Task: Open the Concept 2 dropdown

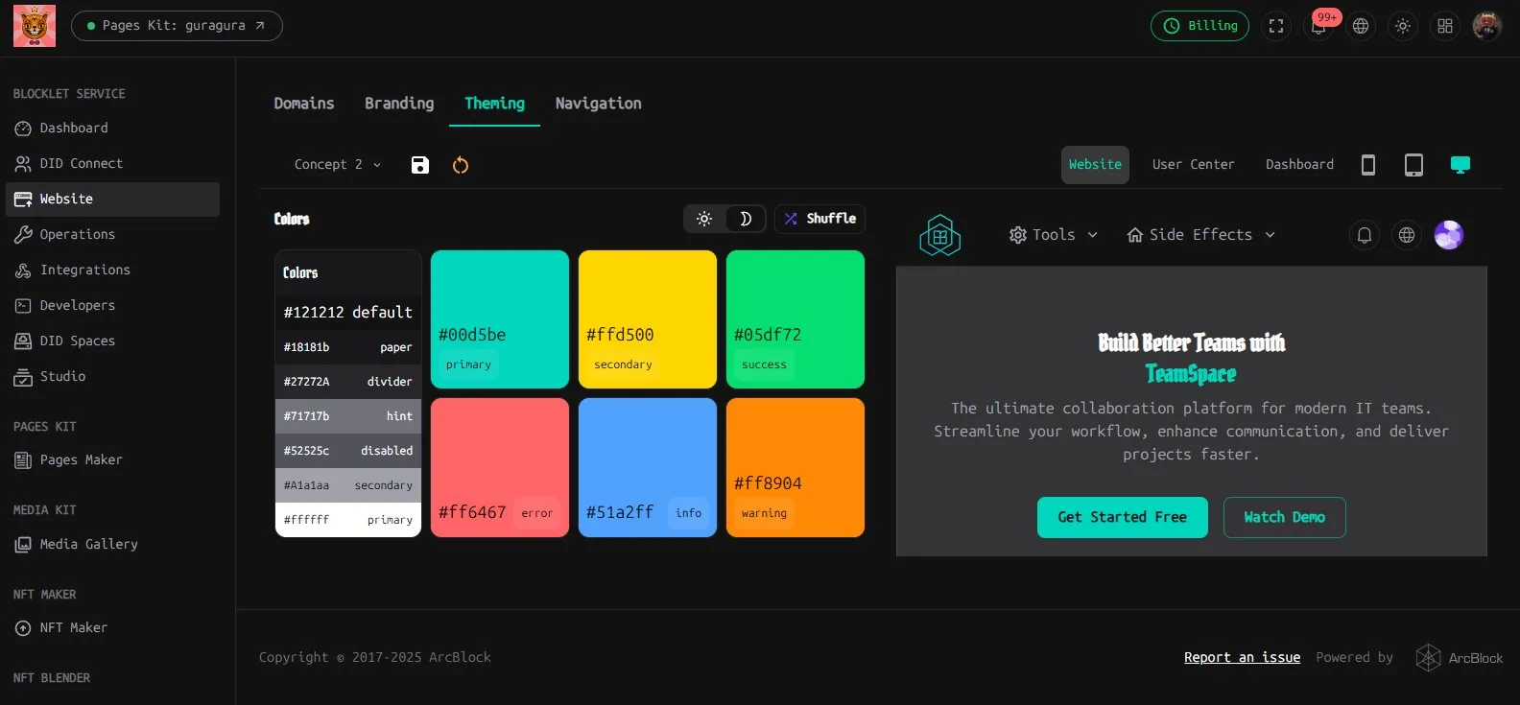Action: click(x=337, y=165)
